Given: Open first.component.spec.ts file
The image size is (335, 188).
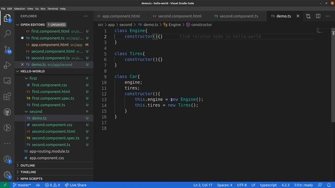Looking at the screenshot, I should [x=54, y=98].
